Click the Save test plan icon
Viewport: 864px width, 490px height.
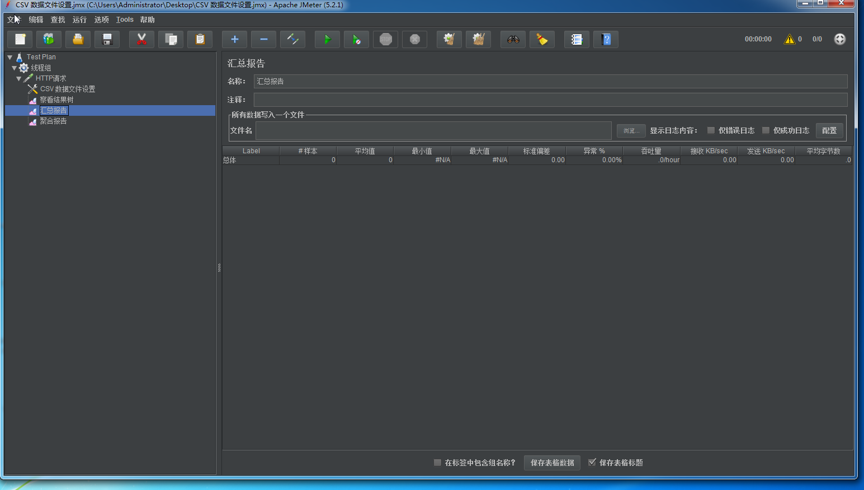click(x=107, y=39)
